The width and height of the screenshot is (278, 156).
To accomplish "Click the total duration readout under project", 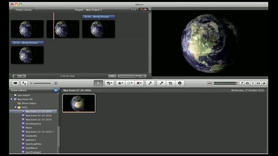I will click(67, 76).
